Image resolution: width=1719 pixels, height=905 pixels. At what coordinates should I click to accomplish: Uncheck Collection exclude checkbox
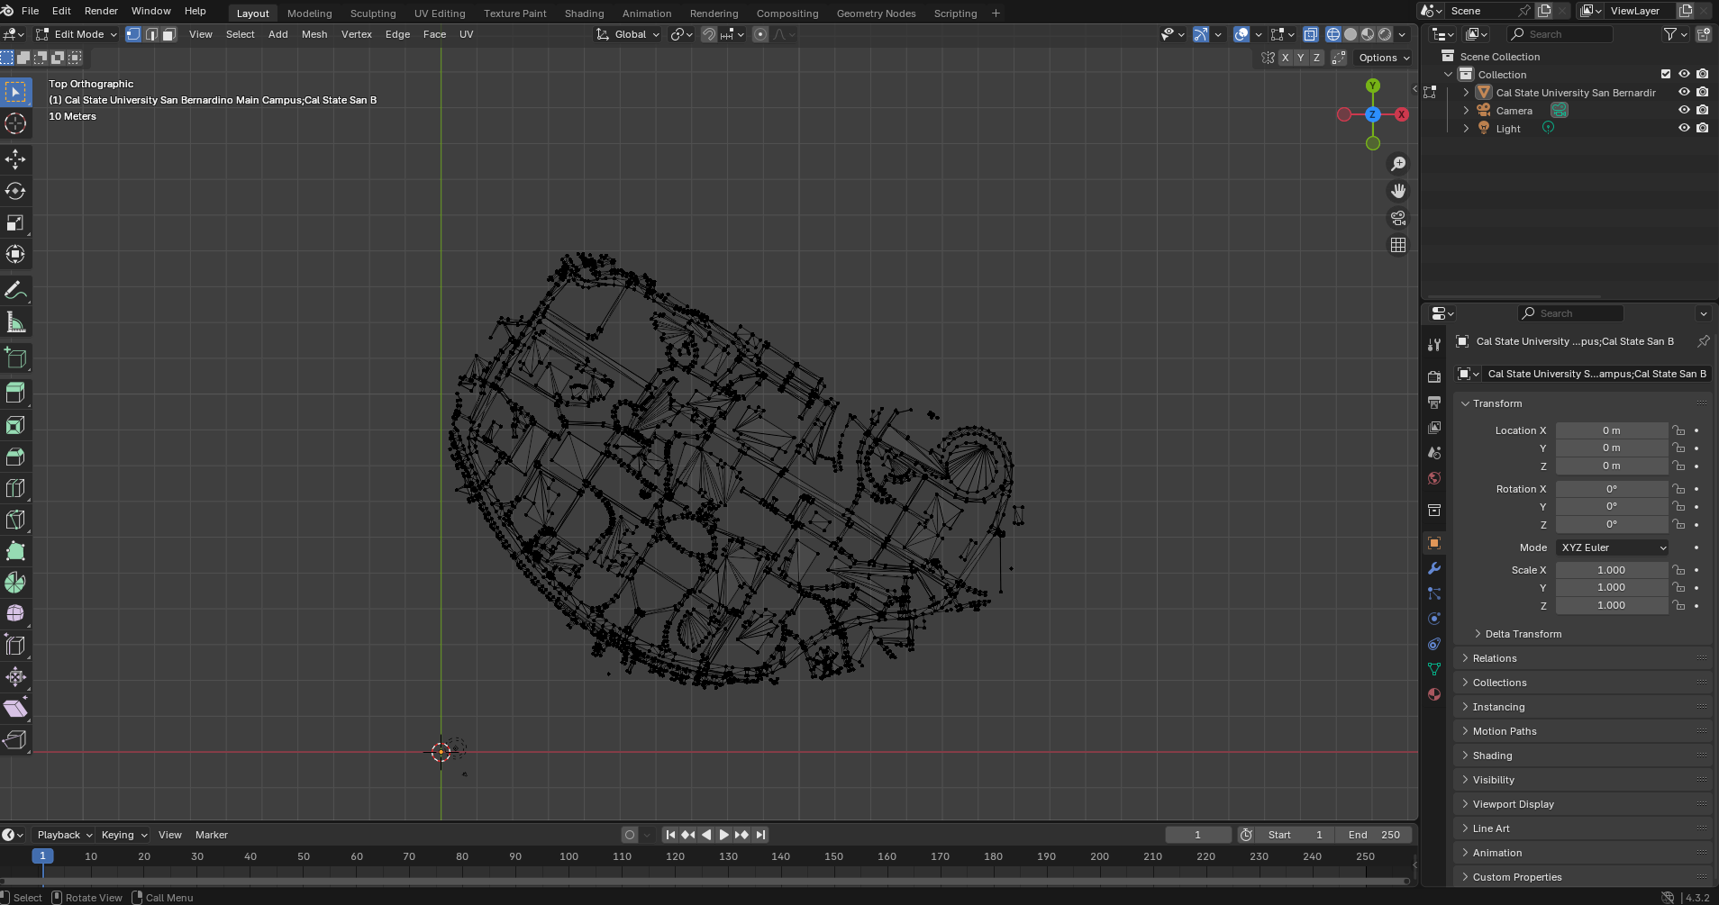(x=1666, y=74)
